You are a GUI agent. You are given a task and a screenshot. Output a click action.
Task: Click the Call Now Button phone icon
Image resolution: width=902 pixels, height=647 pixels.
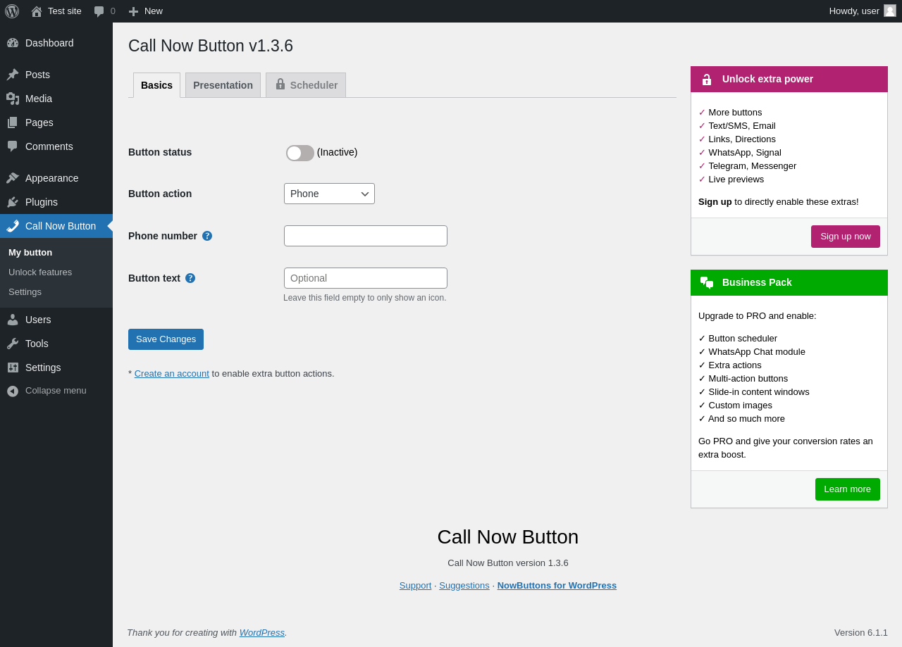[x=13, y=226]
